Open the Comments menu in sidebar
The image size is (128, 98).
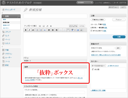tap(11, 43)
